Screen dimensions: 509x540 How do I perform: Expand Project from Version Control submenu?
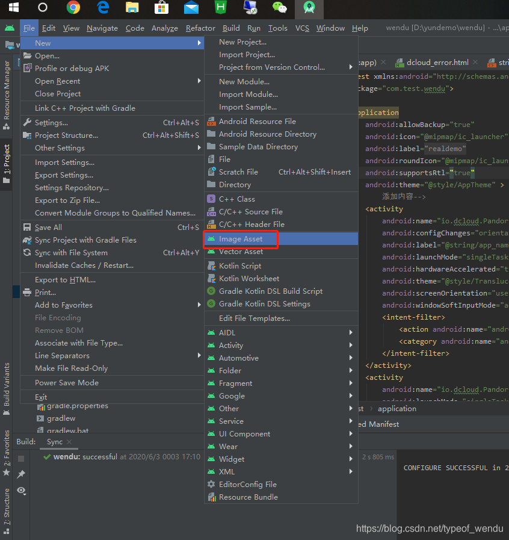[281, 67]
